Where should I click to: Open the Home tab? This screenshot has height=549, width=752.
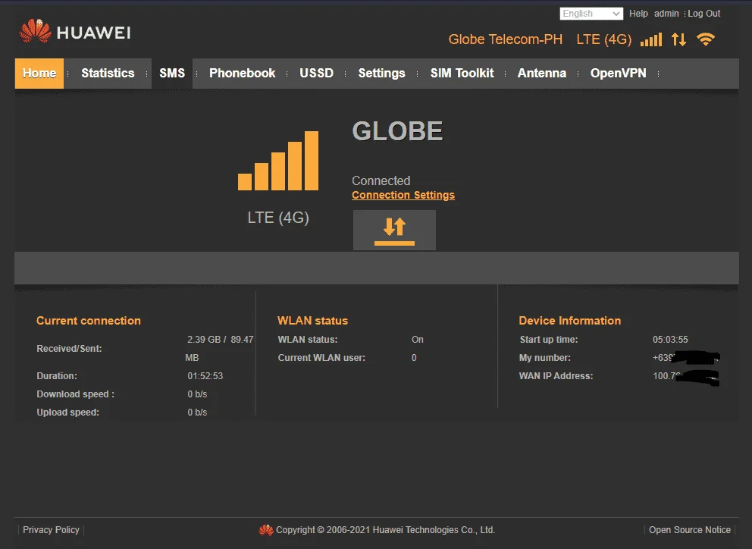(39, 74)
